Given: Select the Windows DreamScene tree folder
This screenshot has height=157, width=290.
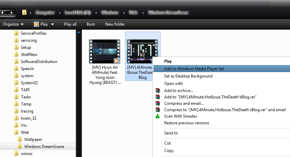Looking at the screenshot, I should pyautogui.click(x=44, y=147).
